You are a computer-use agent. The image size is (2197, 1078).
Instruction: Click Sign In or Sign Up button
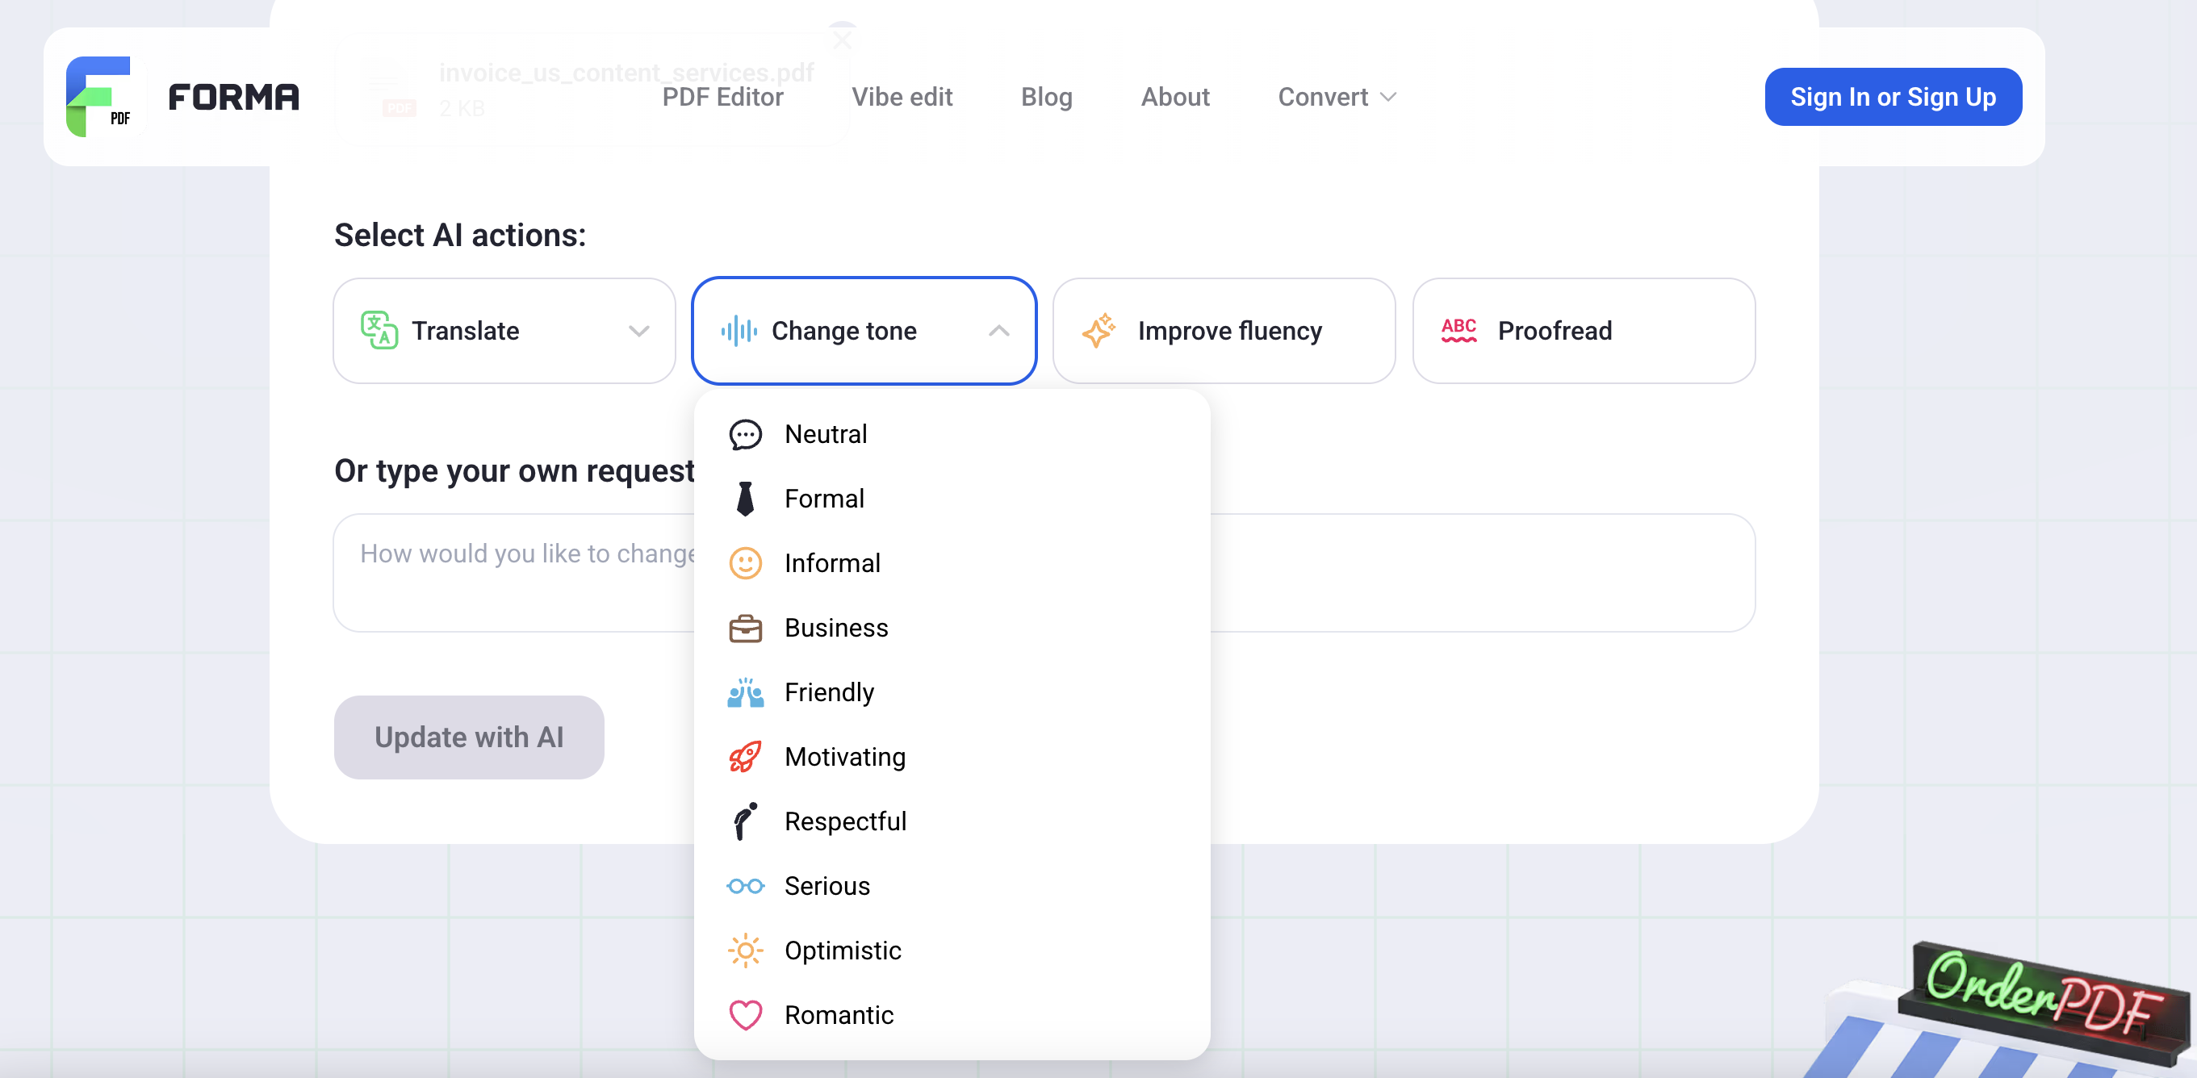1893,97
